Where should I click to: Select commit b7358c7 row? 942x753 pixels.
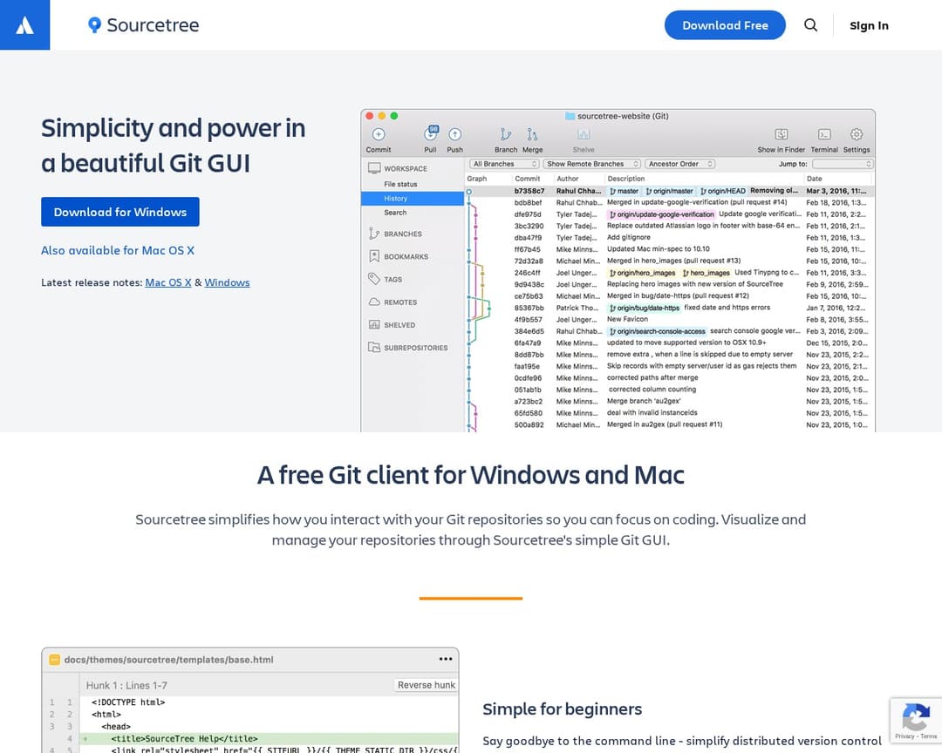[x=670, y=191]
